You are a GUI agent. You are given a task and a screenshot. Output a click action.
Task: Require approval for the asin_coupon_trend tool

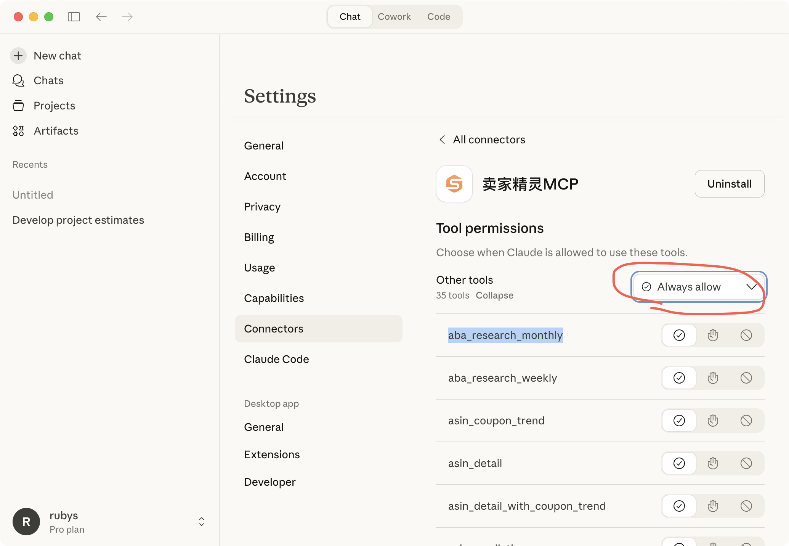pyautogui.click(x=713, y=421)
